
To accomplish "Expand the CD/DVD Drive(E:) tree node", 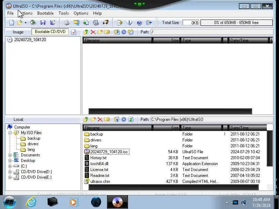I will click(10, 177).
